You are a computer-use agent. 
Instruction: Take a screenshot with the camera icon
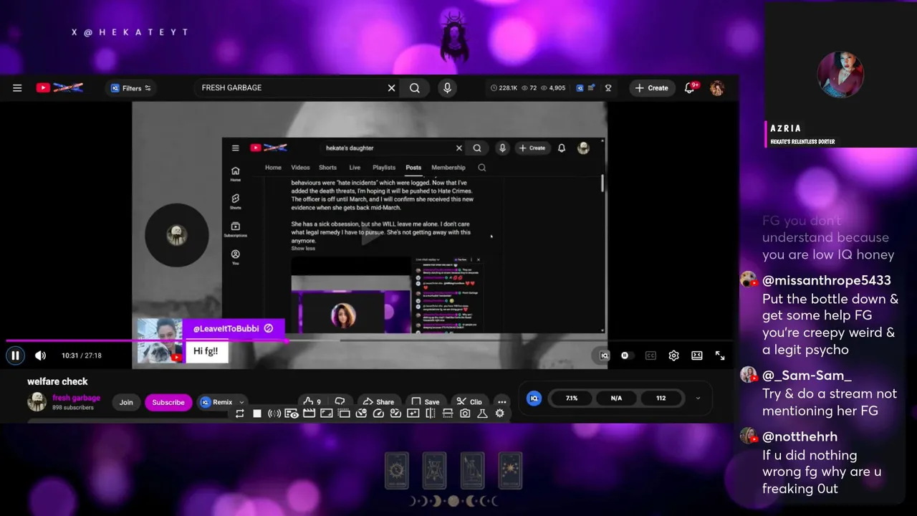pyautogui.click(x=465, y=414)
